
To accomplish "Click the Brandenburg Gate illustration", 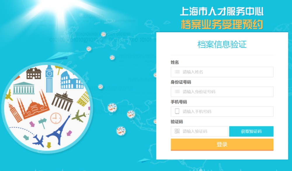I will [62, 101].
